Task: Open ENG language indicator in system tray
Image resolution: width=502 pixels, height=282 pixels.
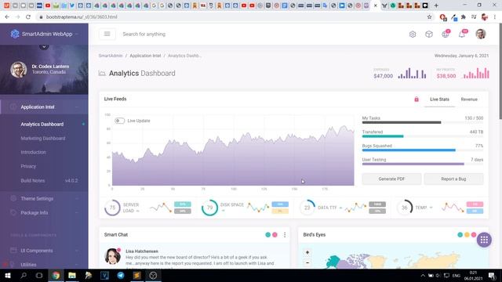Action: click(x=457, y=276)
